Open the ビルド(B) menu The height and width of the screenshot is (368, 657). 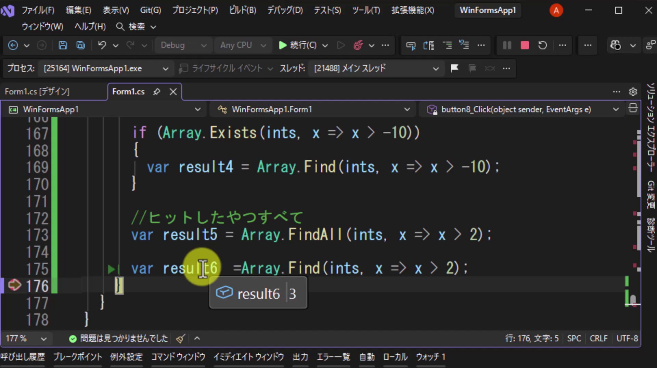pyautogui.click(x=243, y=10)
